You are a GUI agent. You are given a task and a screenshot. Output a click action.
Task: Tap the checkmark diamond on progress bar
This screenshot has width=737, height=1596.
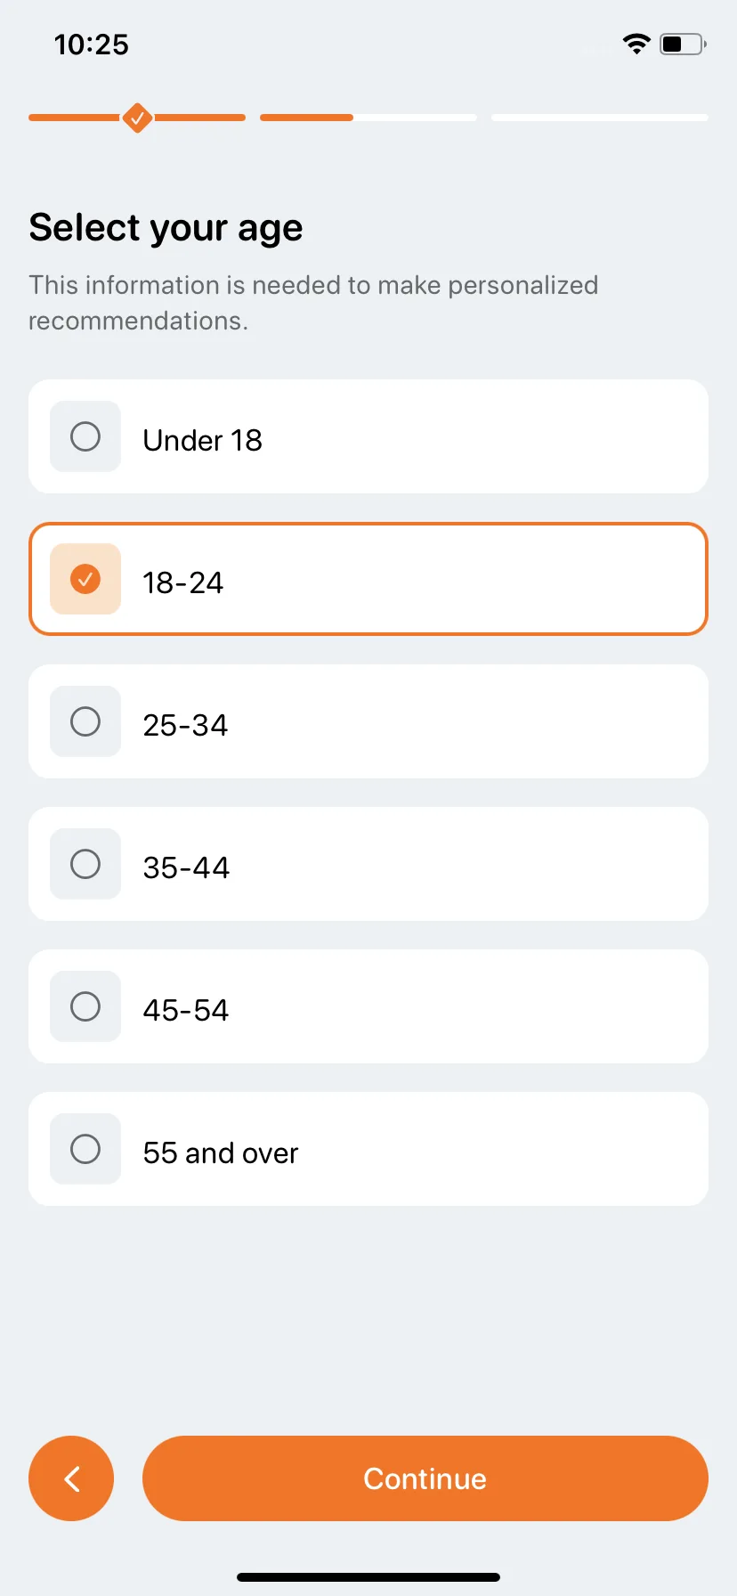pos(137,118)
